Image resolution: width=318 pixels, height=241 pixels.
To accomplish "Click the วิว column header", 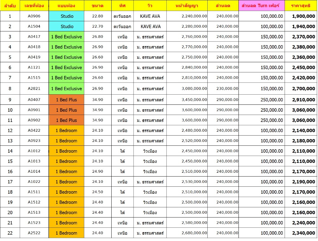I will [150, 5].
